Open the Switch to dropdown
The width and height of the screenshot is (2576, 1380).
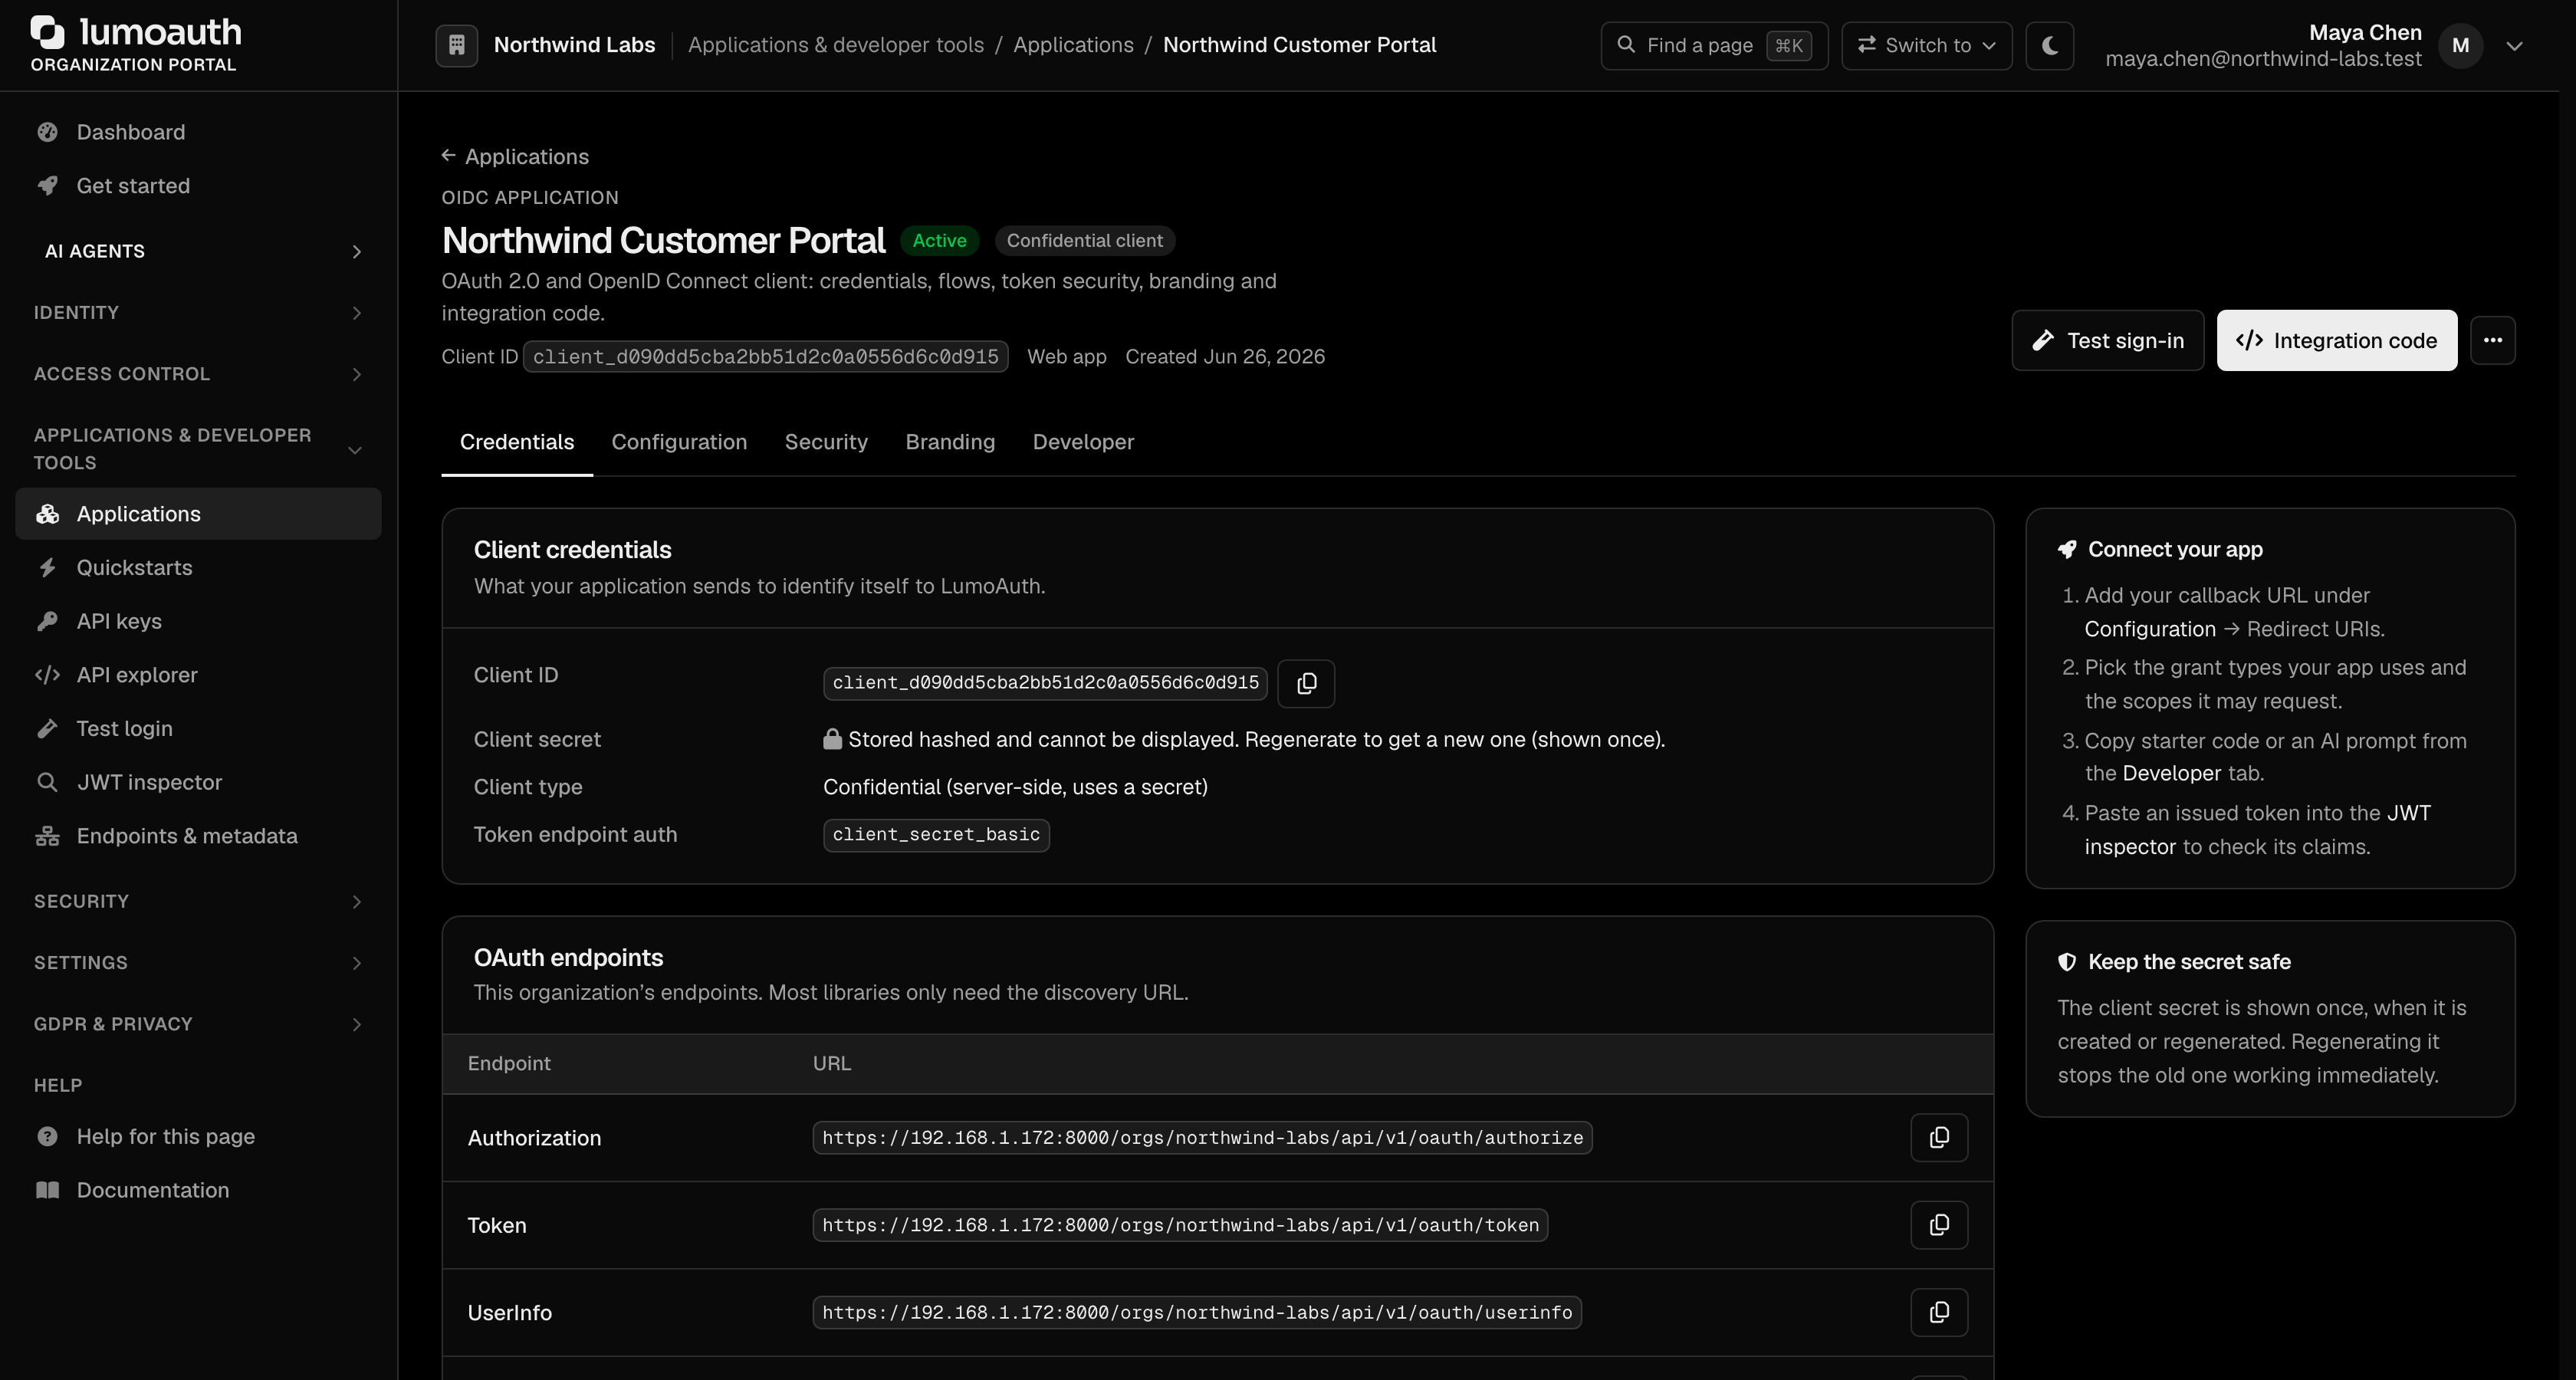point(1926,46)
